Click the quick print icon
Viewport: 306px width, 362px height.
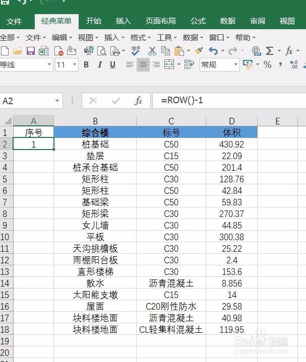click(x=89, y=51)
